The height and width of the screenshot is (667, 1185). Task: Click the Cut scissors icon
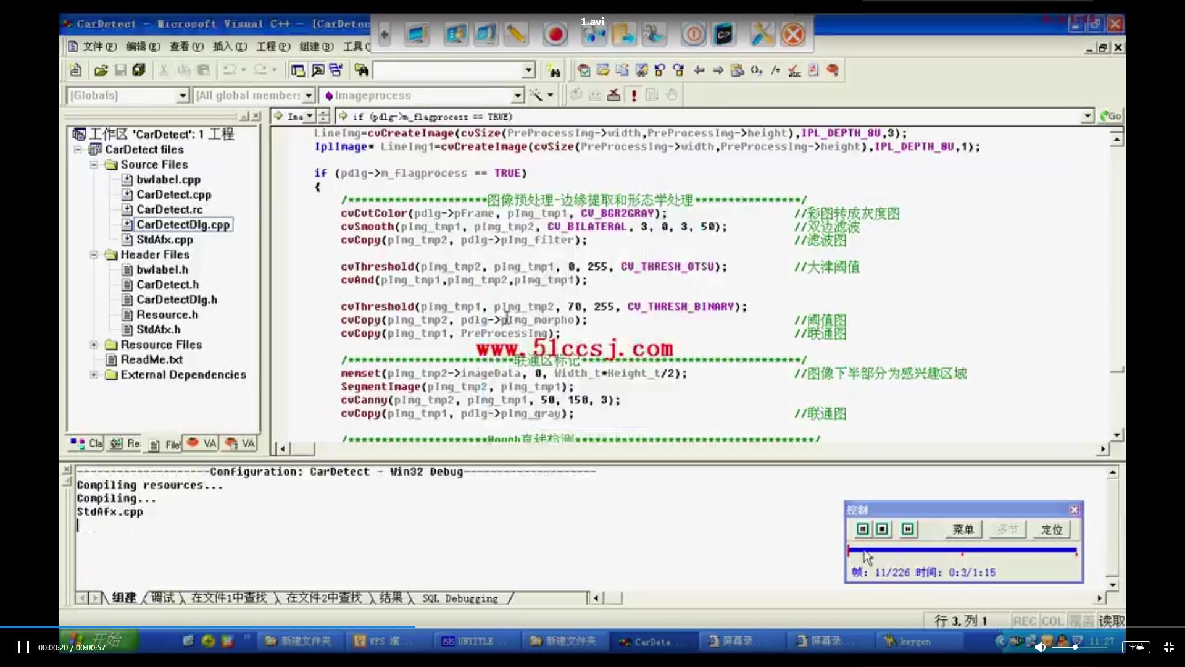coord(164,70)
